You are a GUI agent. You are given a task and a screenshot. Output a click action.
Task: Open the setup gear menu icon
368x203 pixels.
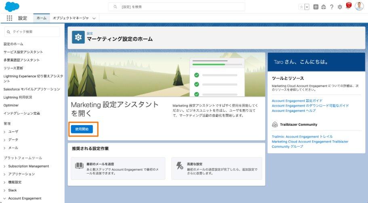coord(340,7)
